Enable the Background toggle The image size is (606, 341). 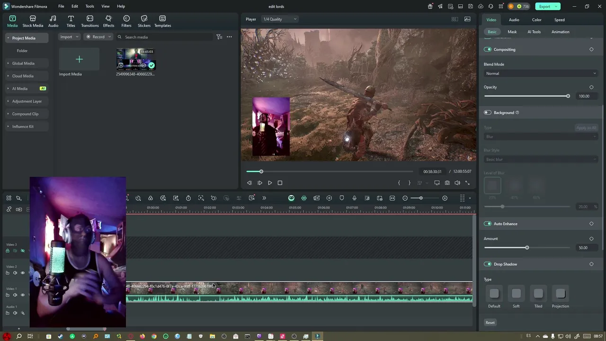click(x=488, y=113)
